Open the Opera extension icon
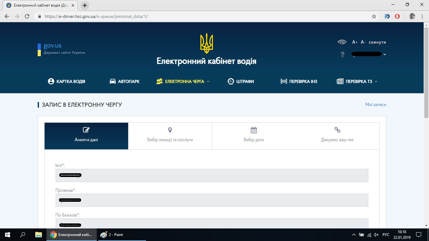 pyautogui.click(x=397, y=16)
